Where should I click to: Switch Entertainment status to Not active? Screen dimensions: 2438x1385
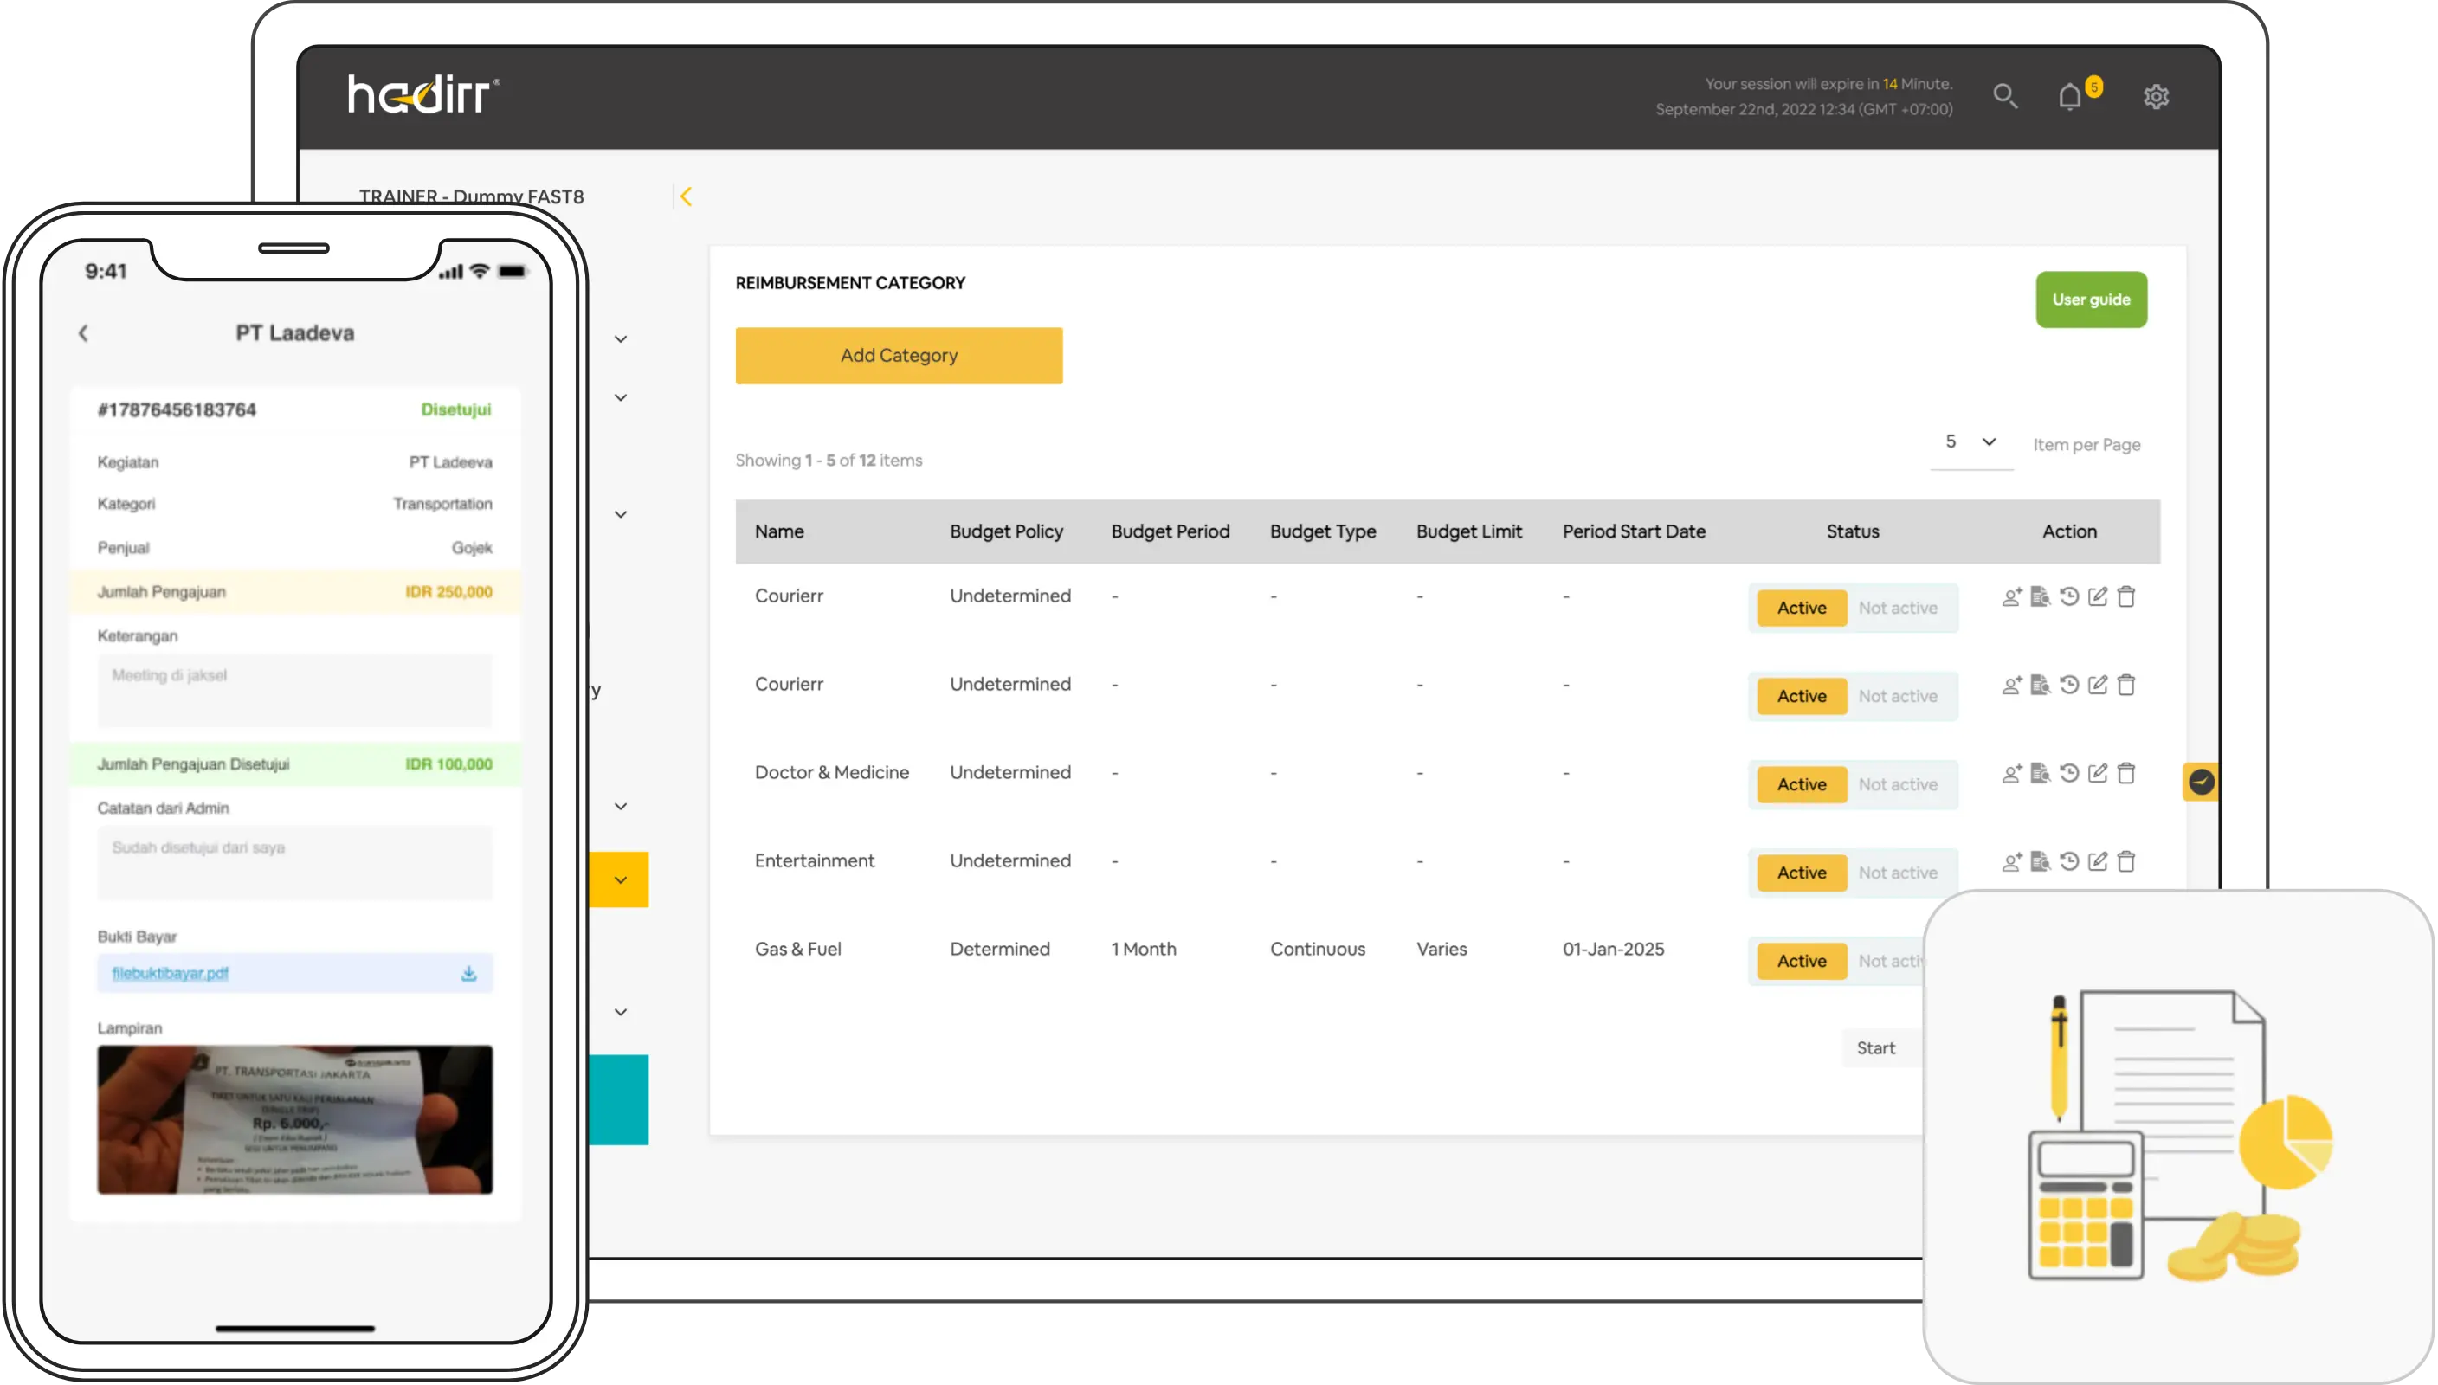(x=1898, y=873)
